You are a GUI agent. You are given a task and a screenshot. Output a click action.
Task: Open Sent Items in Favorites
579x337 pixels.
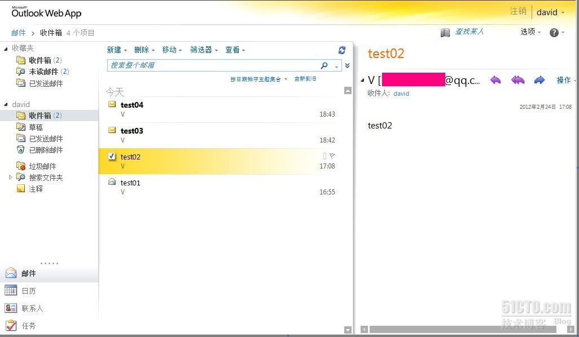(40, 83)
